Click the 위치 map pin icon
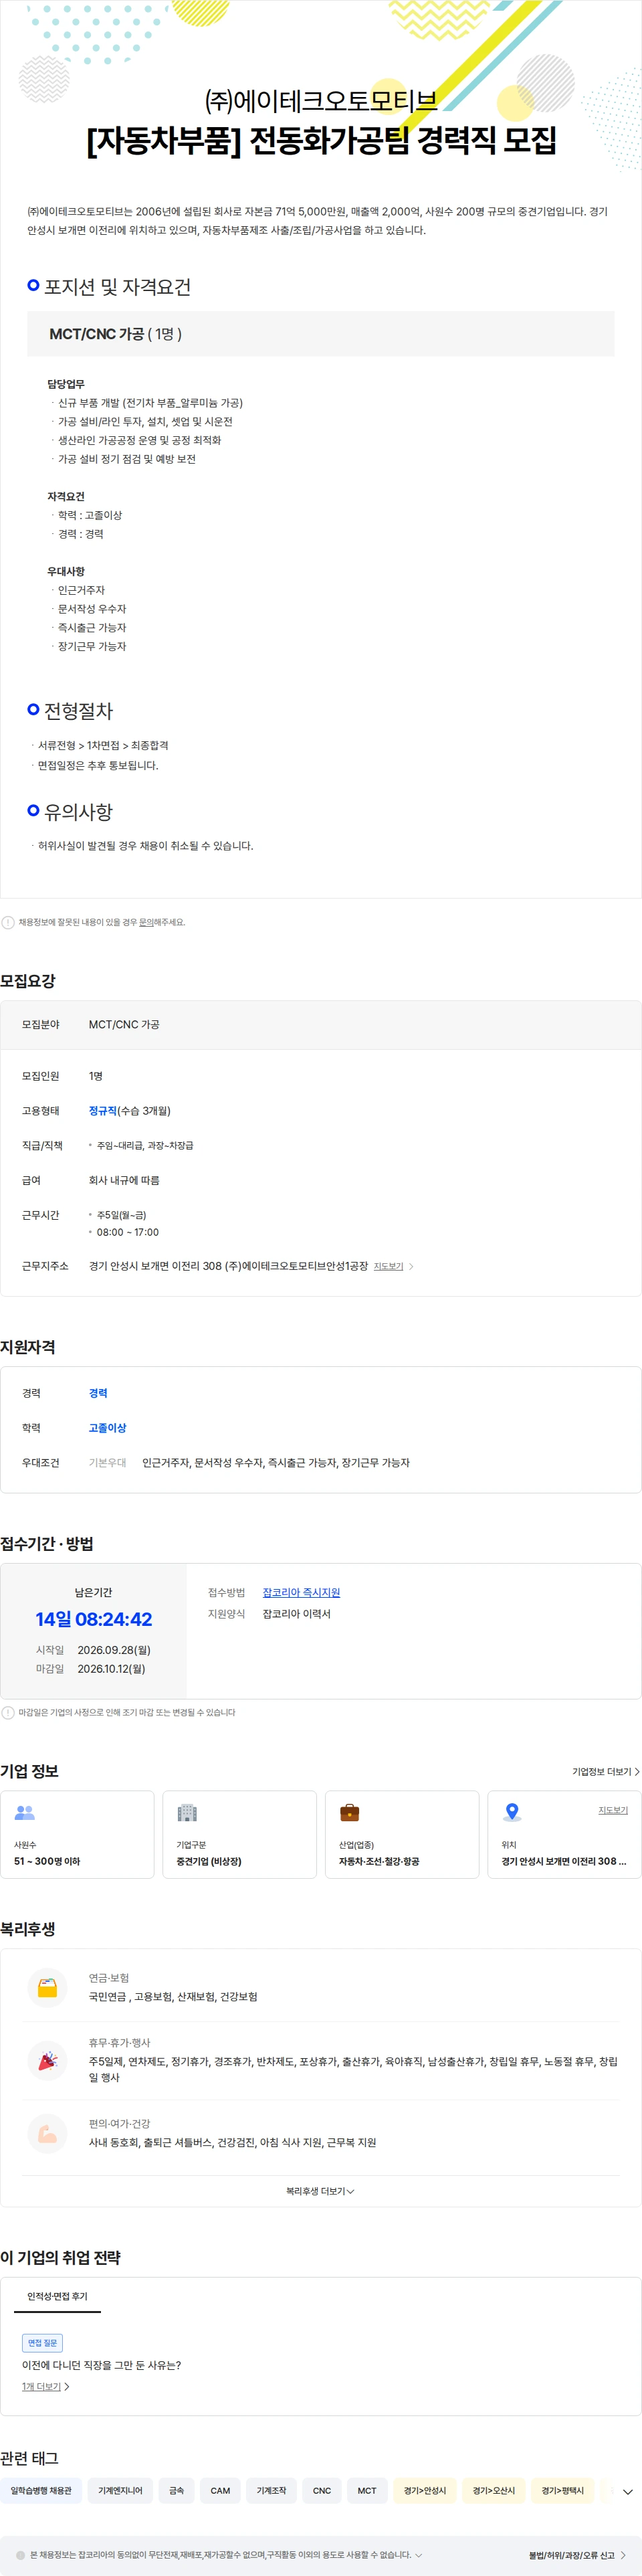Viewport: 642px width, 2576px height. click(512, 1812)
